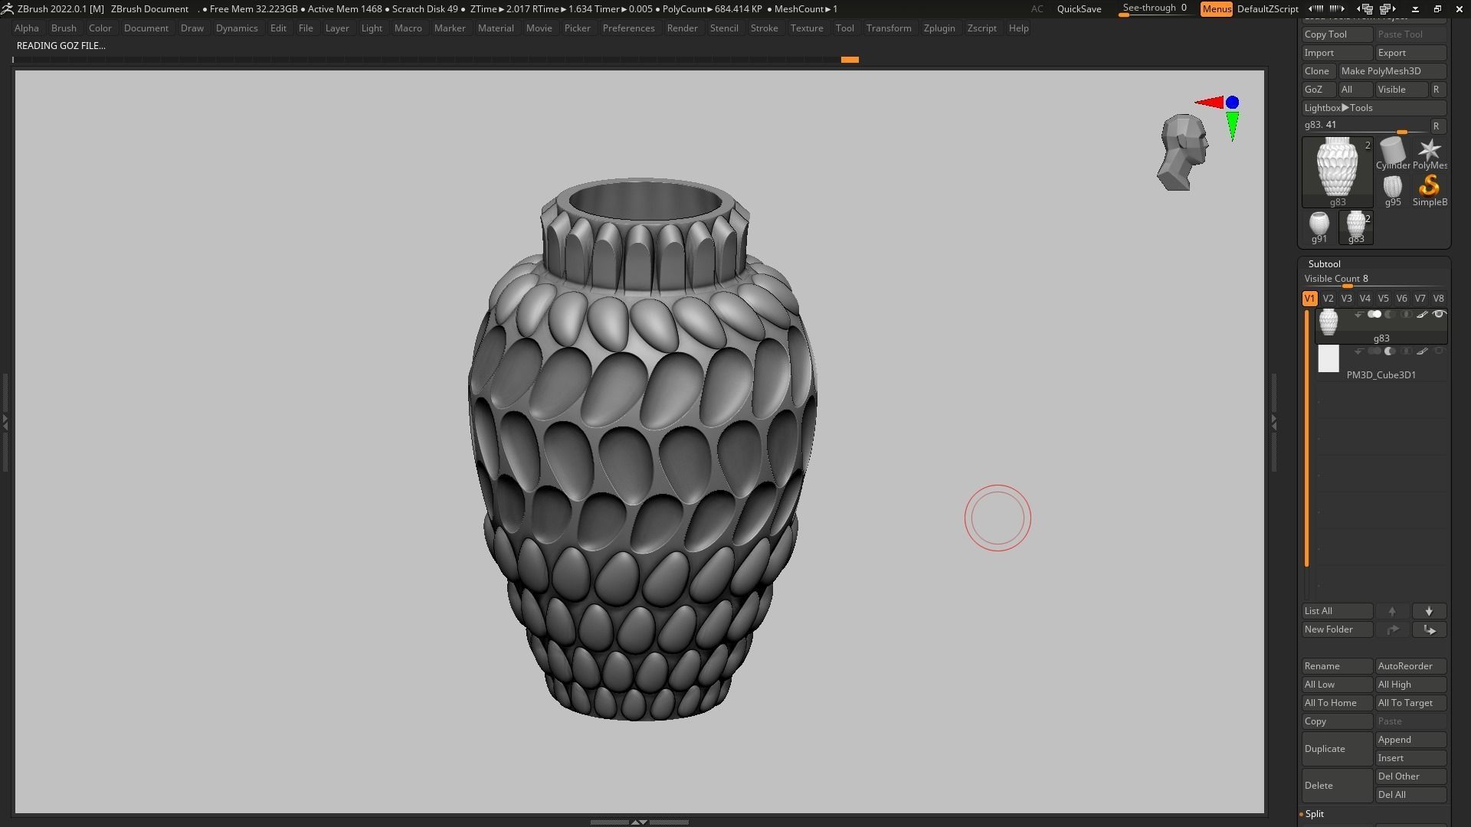Image resolution: width=1471 pixels, height=827 pixels.
Task: Click the Duplicate subtool button
Action: click(x=1337, y=749)
